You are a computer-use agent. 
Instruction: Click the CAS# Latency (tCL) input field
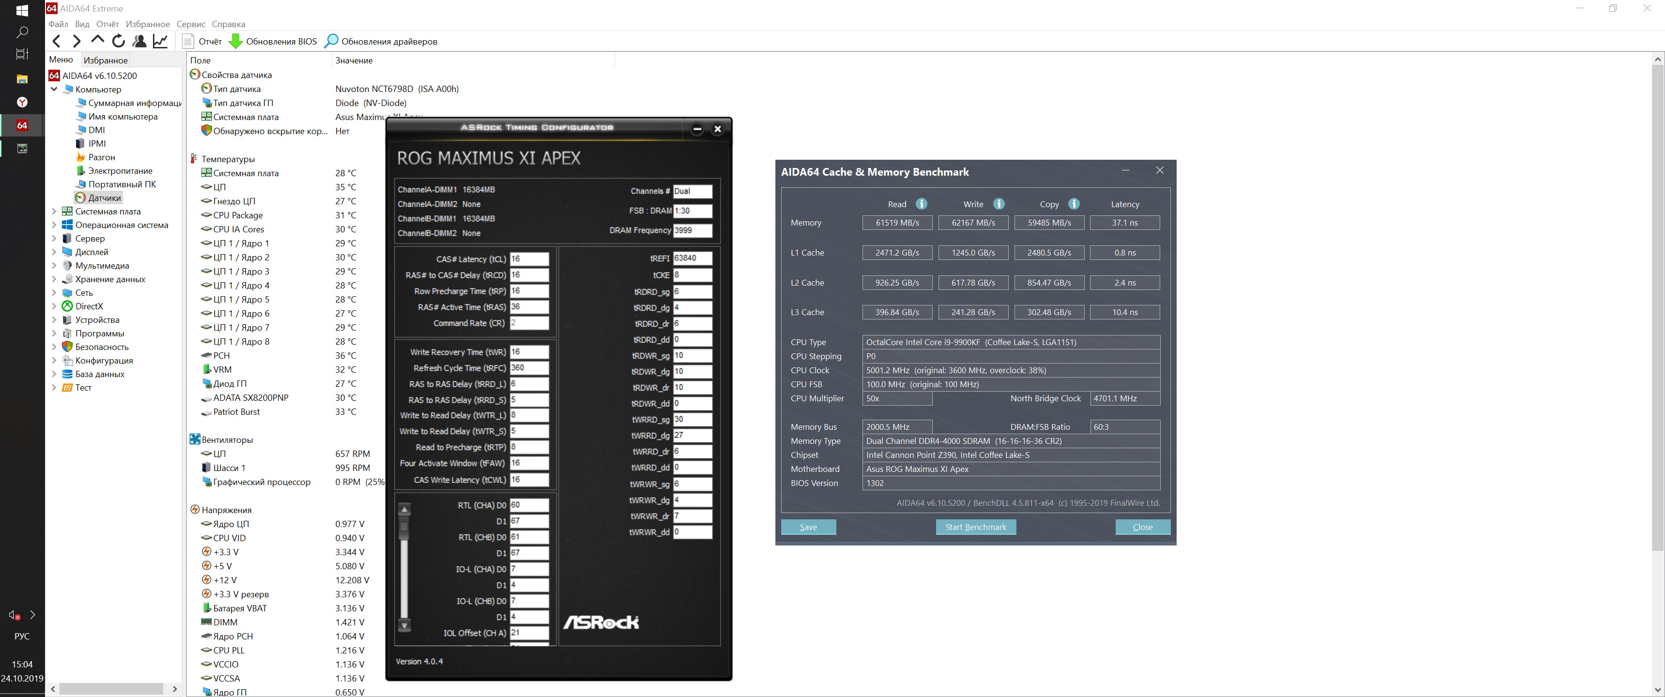click(529, 259)
